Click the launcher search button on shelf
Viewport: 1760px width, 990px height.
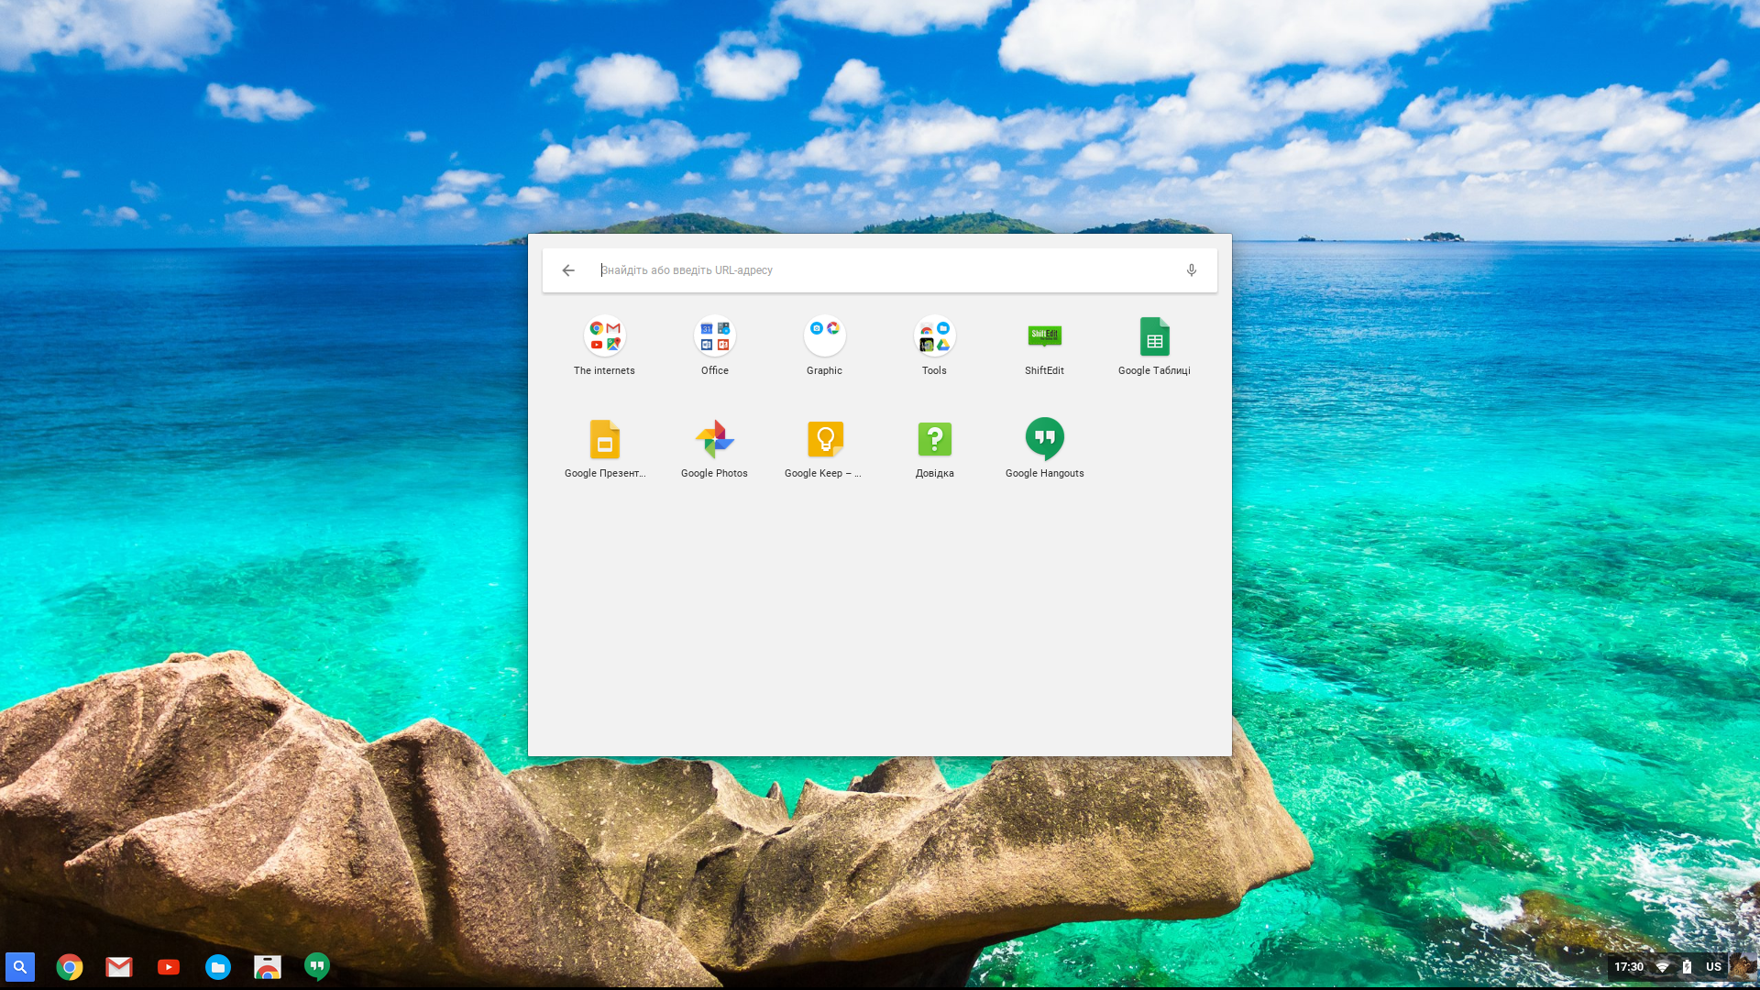point(20,966)
